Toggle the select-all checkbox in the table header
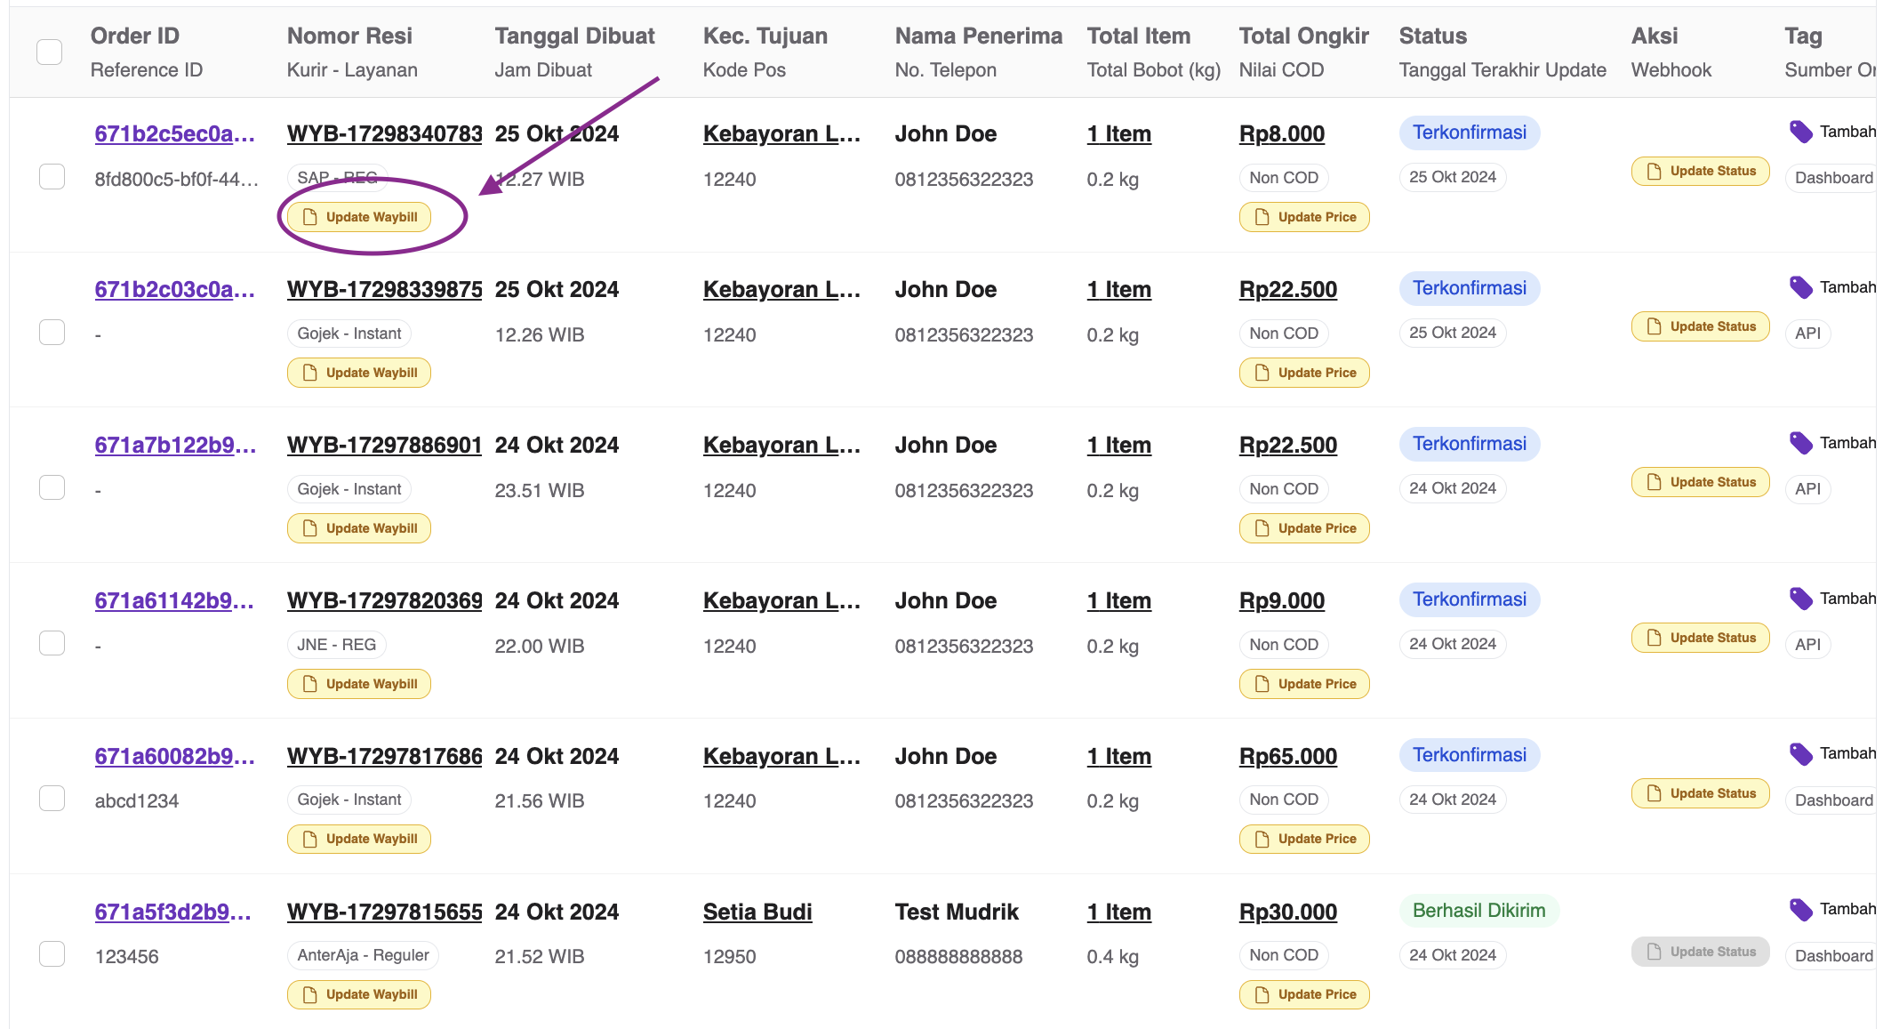Image resolution: width=1891 pixels, height=1029 pixels. click(50, 52)
